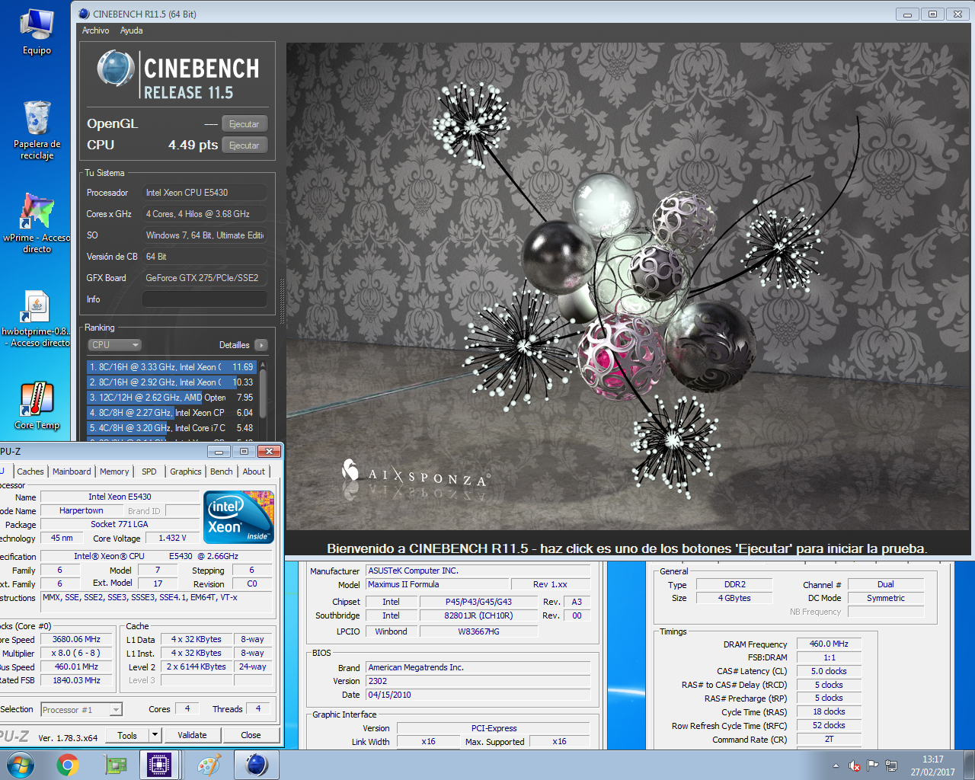Select ranking row 4C/8H @ 3.20 GHz
975x780 pixels.
pos(171,428)
